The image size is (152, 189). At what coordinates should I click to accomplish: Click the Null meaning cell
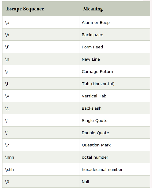pos(115,182)
